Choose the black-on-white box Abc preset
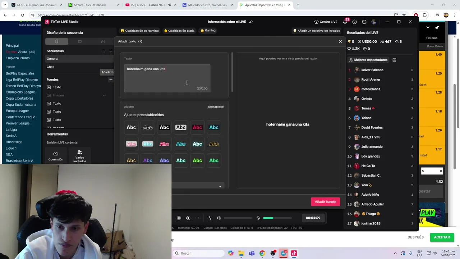The width and height of the screenshot is (460, 259). (181, 127)
